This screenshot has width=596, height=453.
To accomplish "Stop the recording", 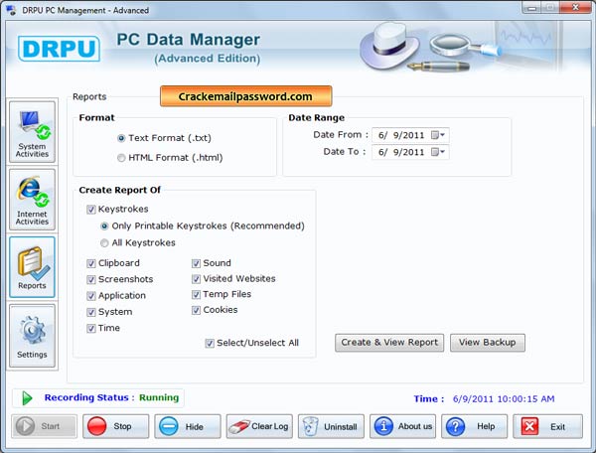I will click(x=116, y=426).
